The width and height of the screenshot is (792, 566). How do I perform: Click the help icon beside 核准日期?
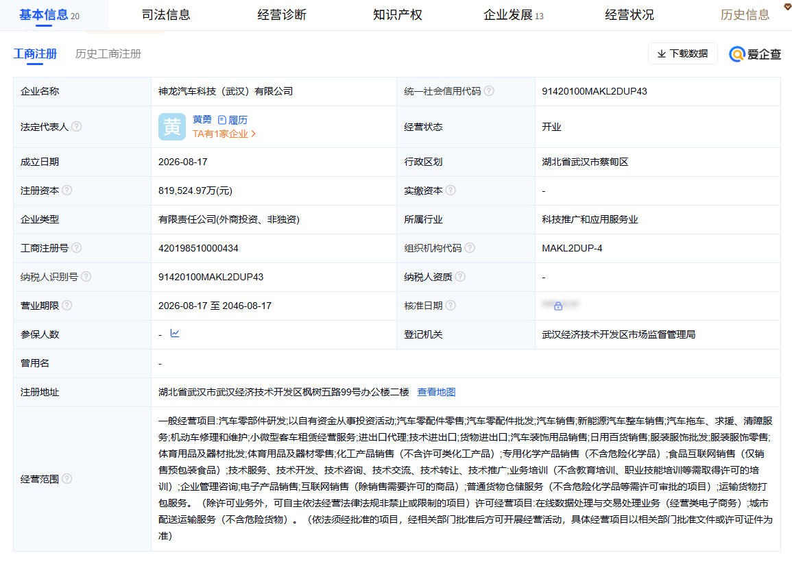[x=451, y=306]
